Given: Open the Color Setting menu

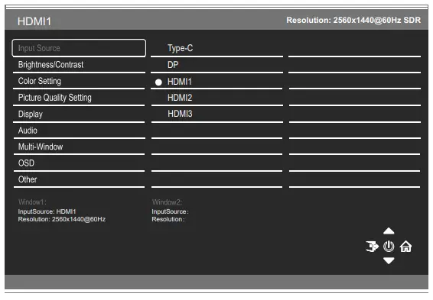Looking at the screenshot, I should 79,81.
